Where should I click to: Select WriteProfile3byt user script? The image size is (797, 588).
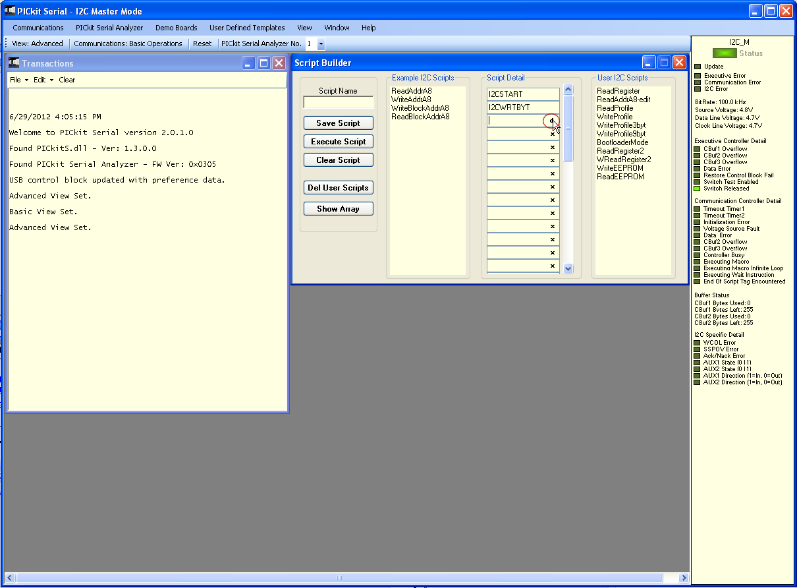621,125
